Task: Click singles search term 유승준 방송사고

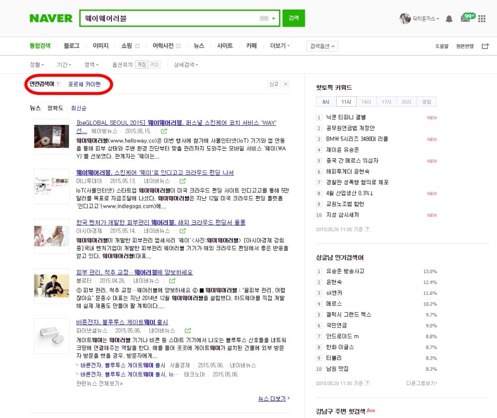Action: click(345, 271)
